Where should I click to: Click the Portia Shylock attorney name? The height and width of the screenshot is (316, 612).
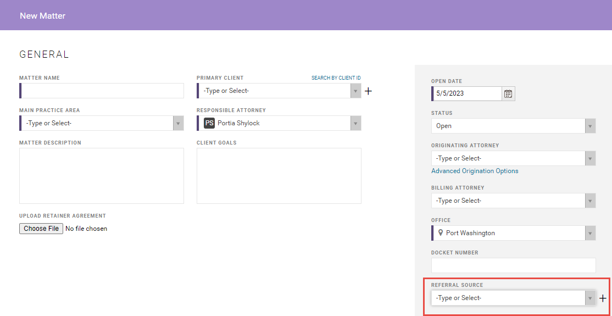(238, 123)
